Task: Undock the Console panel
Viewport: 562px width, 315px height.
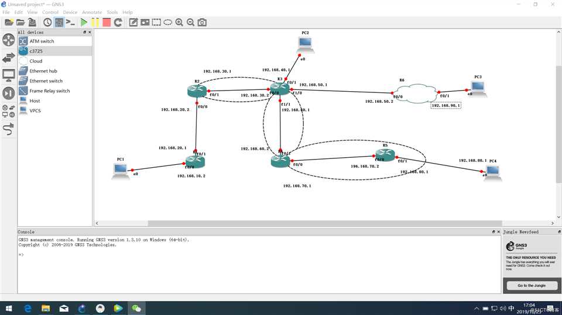Action: (x=493, y=232)
